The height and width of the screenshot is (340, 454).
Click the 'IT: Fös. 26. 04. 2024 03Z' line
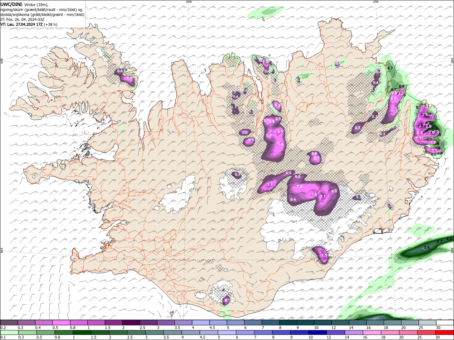(x=22, y=19)
